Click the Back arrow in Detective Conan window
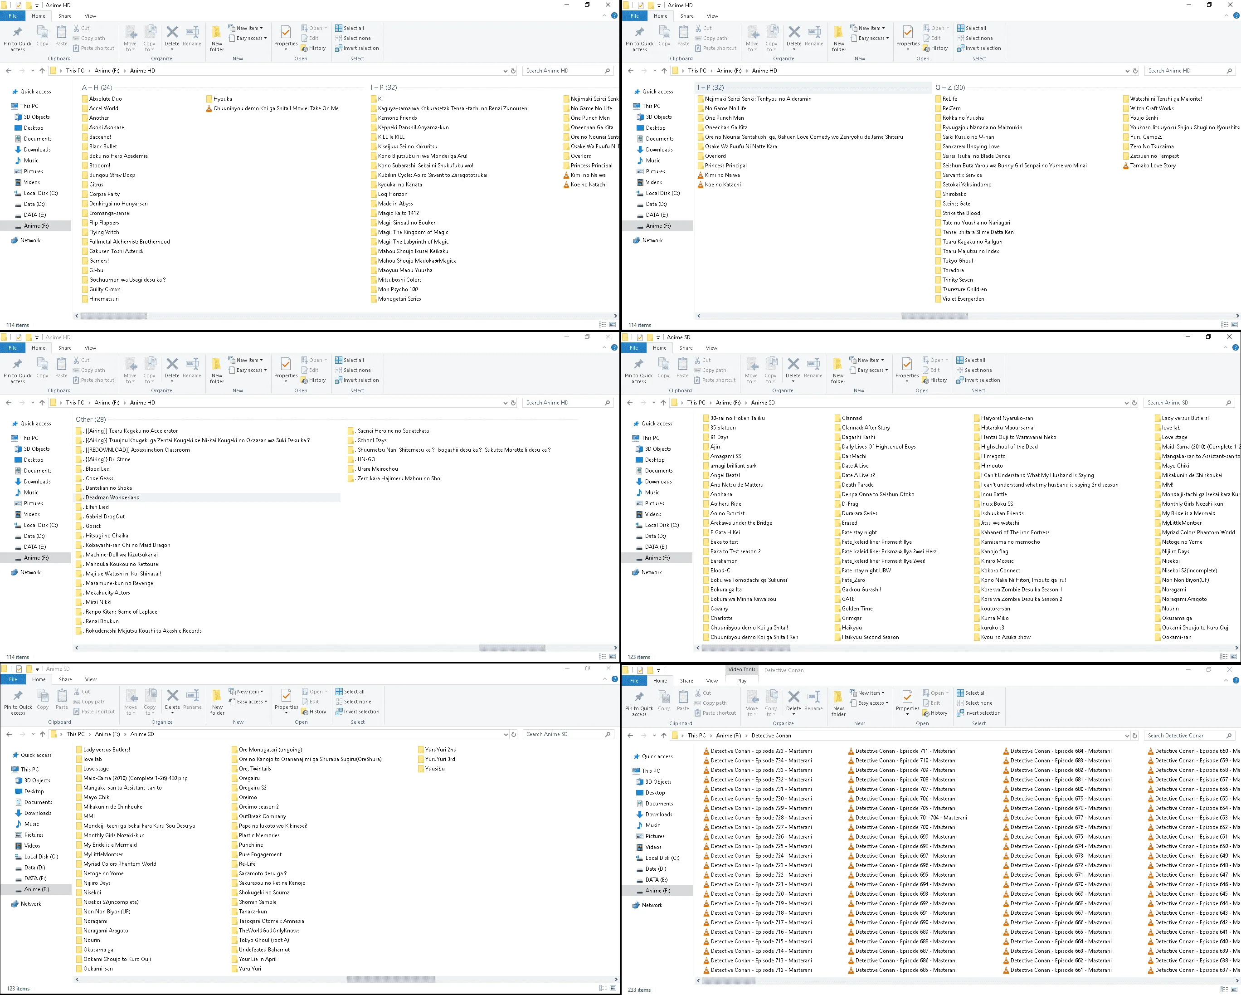The width and height of the screenshot is (1241, 995). 630,735
